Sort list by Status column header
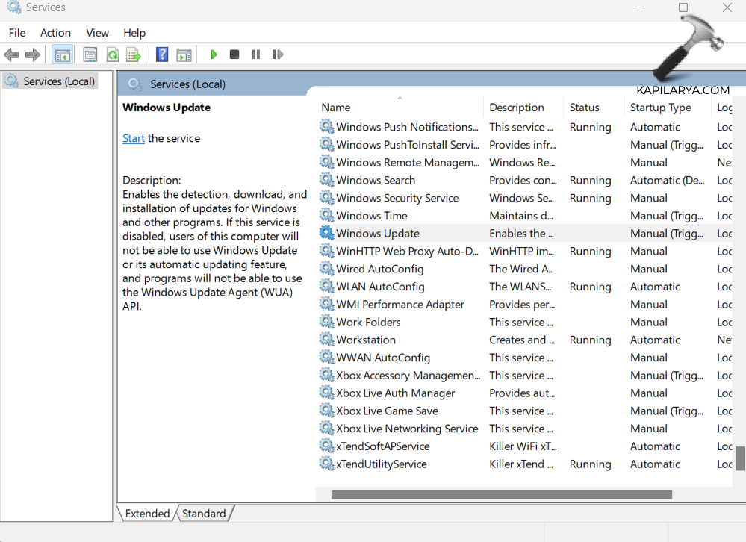746x542 pixels. [584, 108]
